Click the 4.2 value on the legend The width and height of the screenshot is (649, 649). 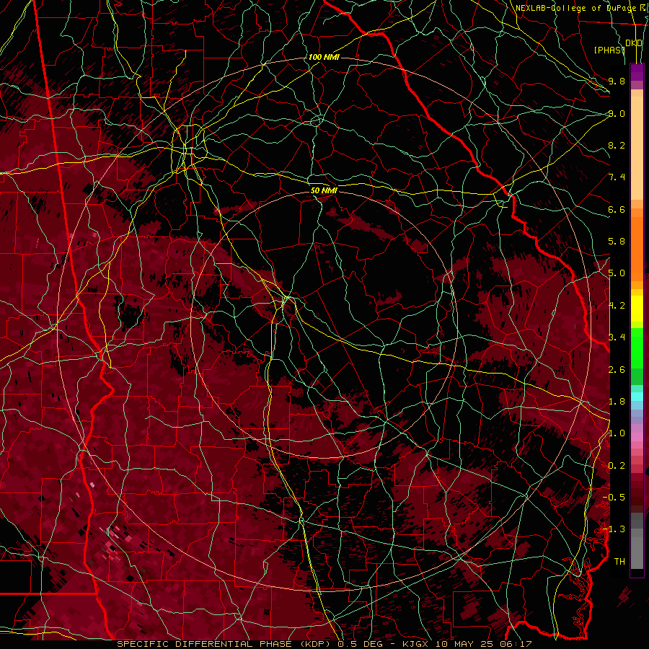coord(617,306)
